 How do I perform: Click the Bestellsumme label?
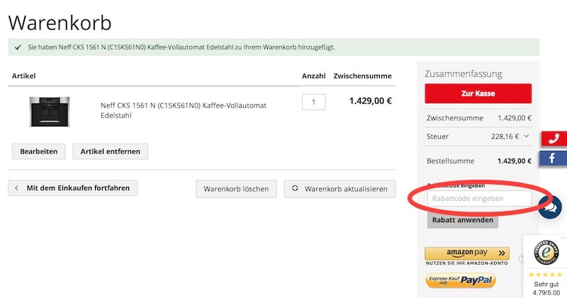click(x=450, y=161)
